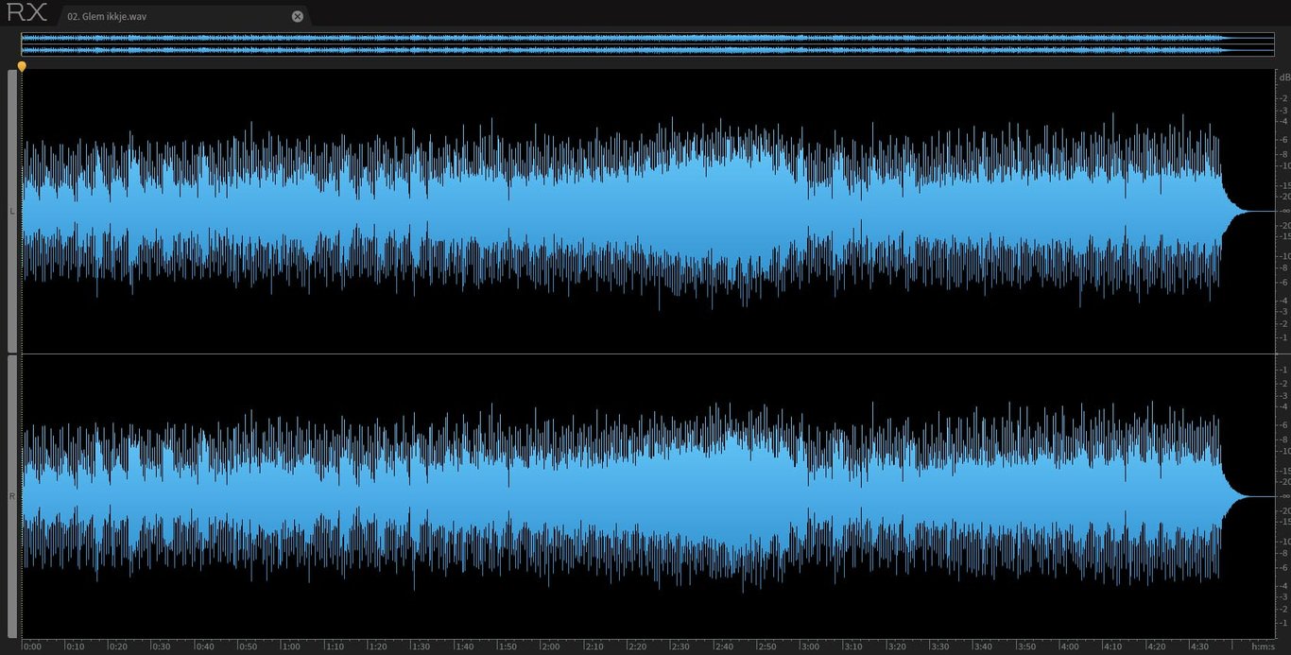Click the 2:40 label on time ruler
The image size is (1291, 655).
coord(725,647)
